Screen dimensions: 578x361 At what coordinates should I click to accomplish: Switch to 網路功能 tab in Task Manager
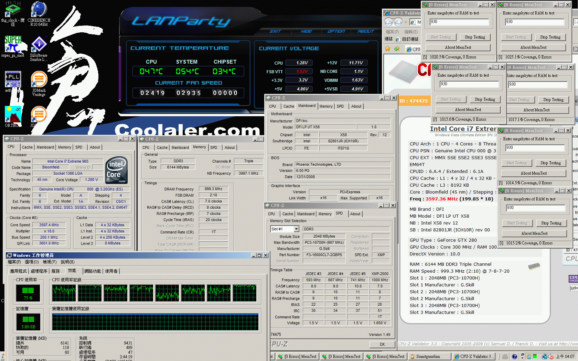coord(93,271)
